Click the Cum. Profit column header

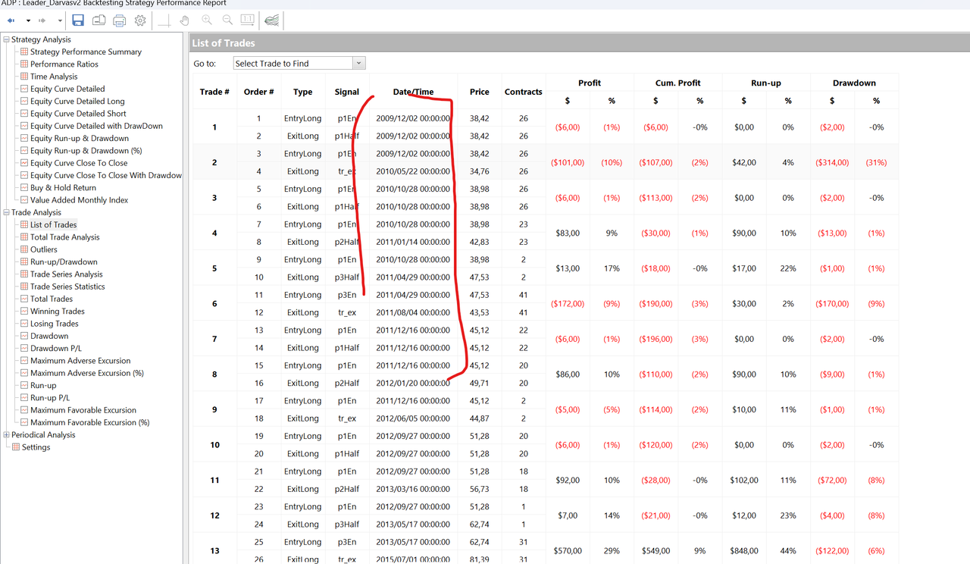677,83
